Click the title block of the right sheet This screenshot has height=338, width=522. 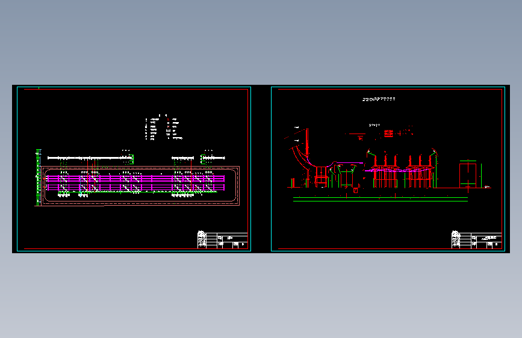476,239
